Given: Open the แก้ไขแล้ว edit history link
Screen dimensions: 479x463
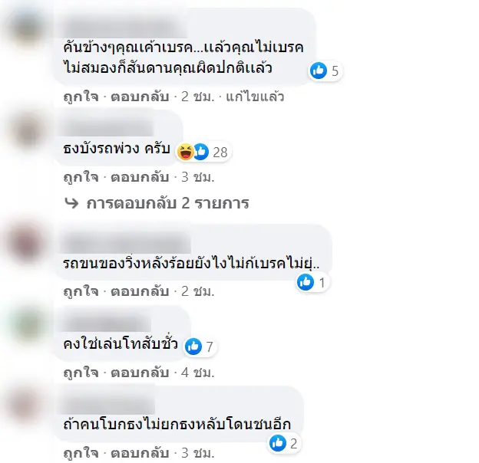Looking at the screenshot, I should pyautogui.click(x=255, y=97).
